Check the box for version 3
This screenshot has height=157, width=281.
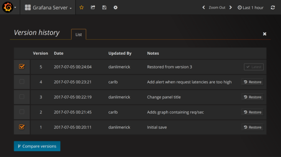tap(22, 97)
